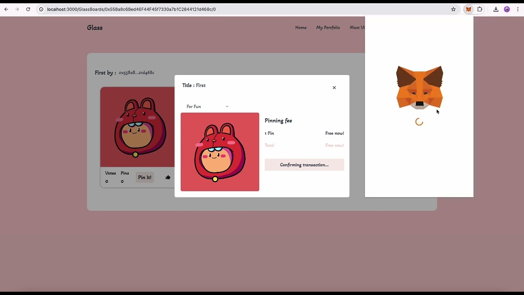The width and height of the screenshot is (524, 295).
Task: Open the Chrome three-dot menu
Action: click(x=518, y=9)
